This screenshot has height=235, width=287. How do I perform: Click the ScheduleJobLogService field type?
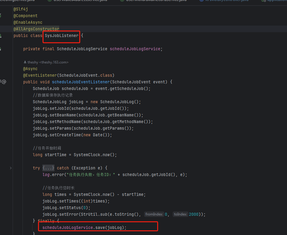tap(82, 49)
